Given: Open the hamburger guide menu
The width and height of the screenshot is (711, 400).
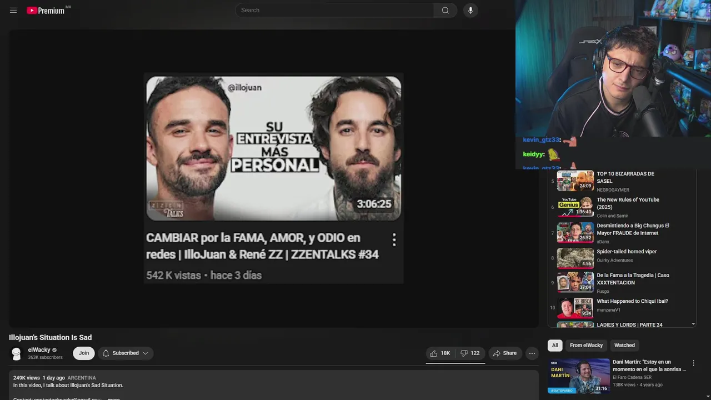Looking at the screenshot, I should point(13,10).
